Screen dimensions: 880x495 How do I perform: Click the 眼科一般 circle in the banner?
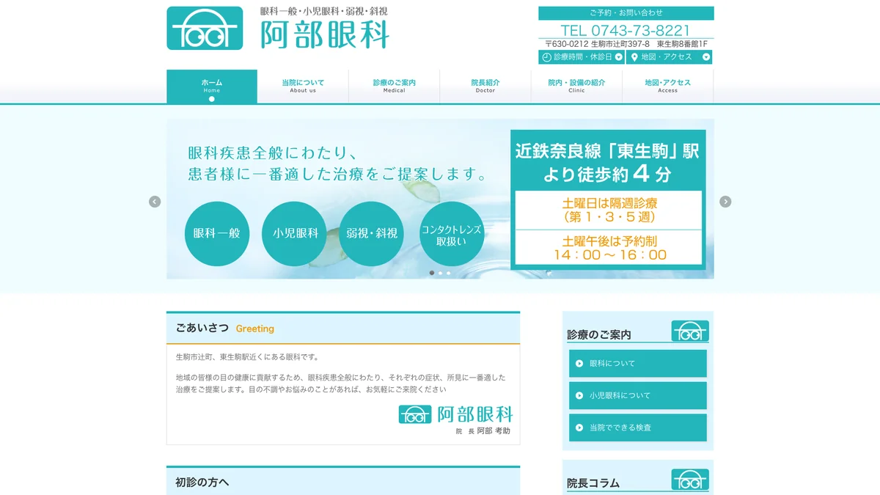click(217, 233)
